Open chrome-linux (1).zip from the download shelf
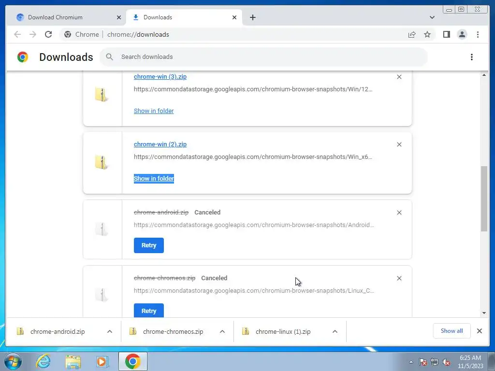Screen dimensions: 495x371 [283, 331]
